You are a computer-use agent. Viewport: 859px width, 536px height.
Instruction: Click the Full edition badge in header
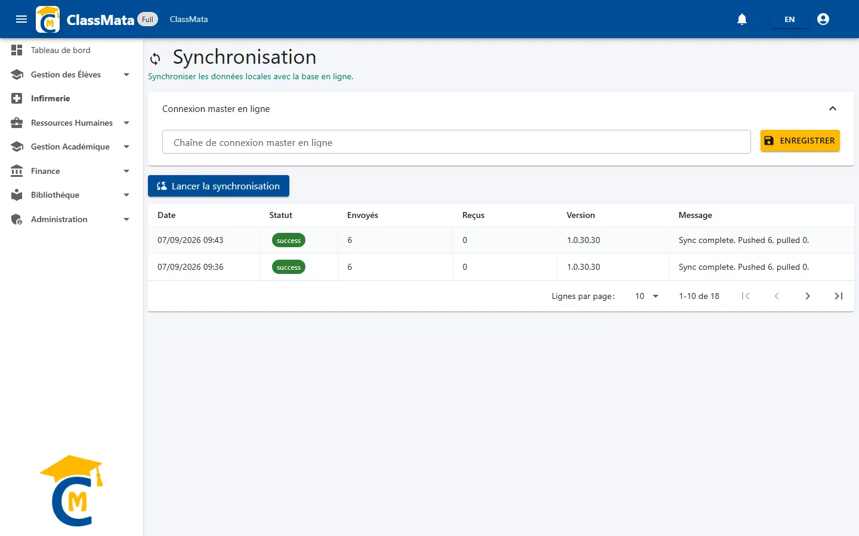click(x=148, y=19)
